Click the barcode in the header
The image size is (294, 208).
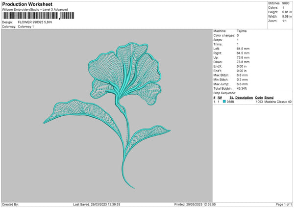click(x=38, y=16)
